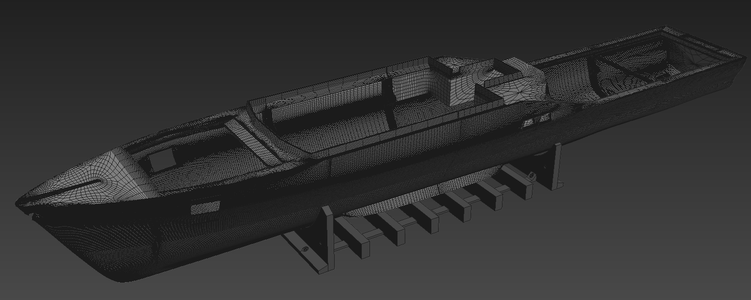The width and height of the screenshot is (751, 300).
Task: Select the rear upright of the display stand
Action: (556, 164)
